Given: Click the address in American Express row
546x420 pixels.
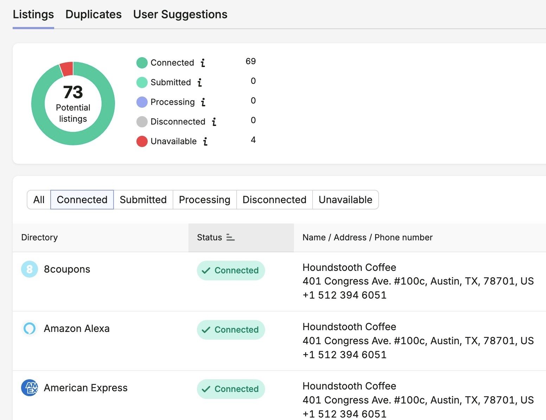Looking at the screenshot, I should (x=418, y=400).
